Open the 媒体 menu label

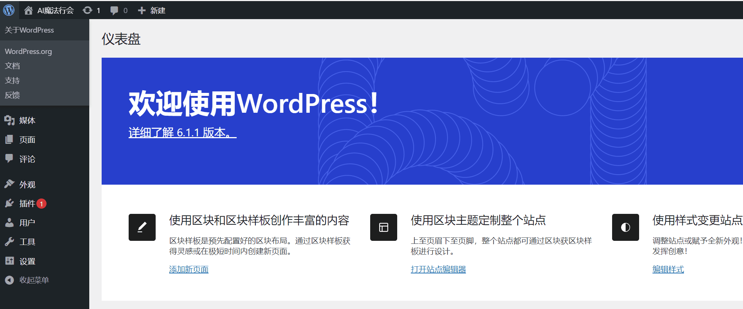27,120
